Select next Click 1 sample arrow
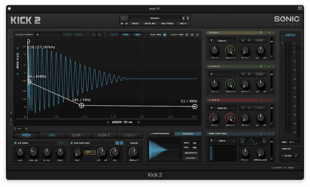The height and width of the screenshot is (187, 310). pyautogui.click(x=249, y=40)
